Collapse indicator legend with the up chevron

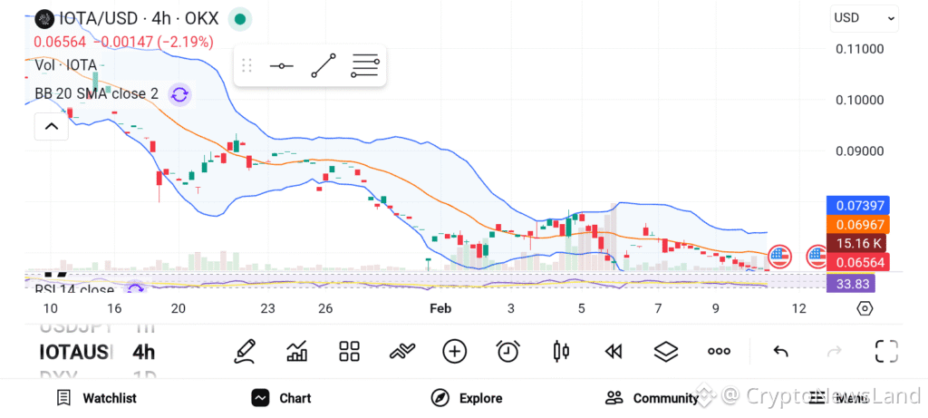click(x=52, y=126)
